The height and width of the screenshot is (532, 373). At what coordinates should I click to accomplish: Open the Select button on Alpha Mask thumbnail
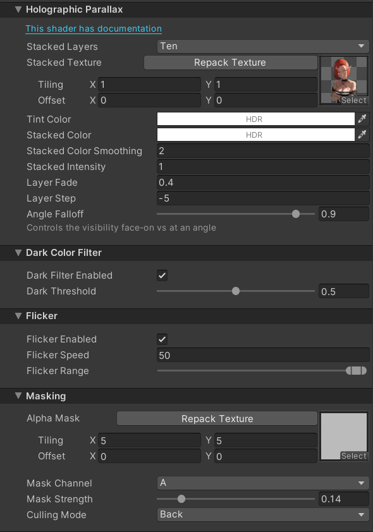pyautogui.click(x=353, y=456)
